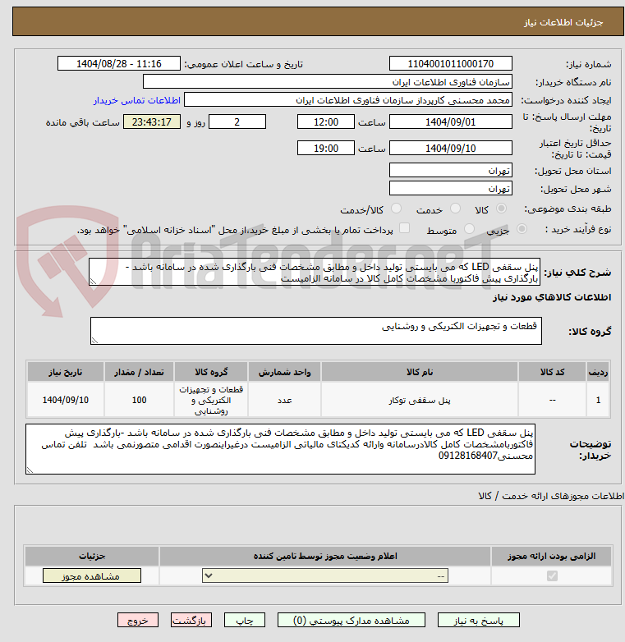
Task: Click the row number cell '1'
Action: pos(598,400)
